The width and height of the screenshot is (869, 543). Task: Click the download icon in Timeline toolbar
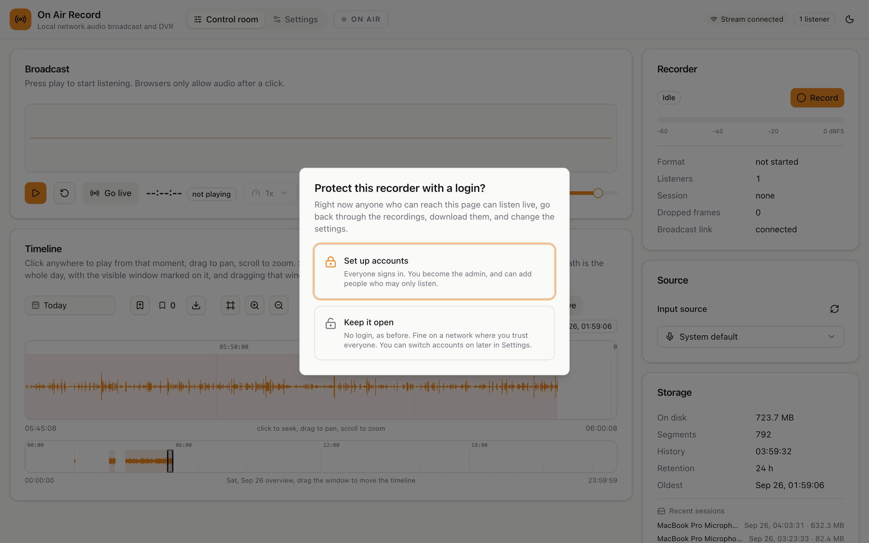[x=196, y=305]
